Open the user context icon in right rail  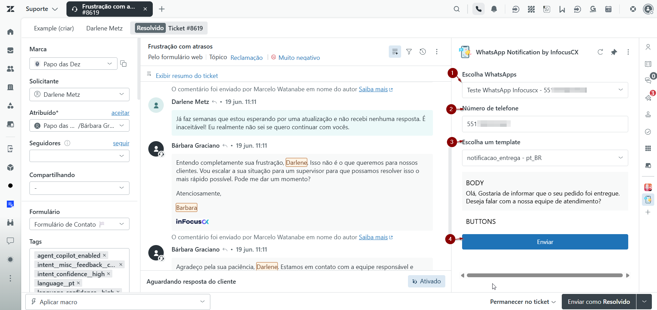click(x=648, y=47)
